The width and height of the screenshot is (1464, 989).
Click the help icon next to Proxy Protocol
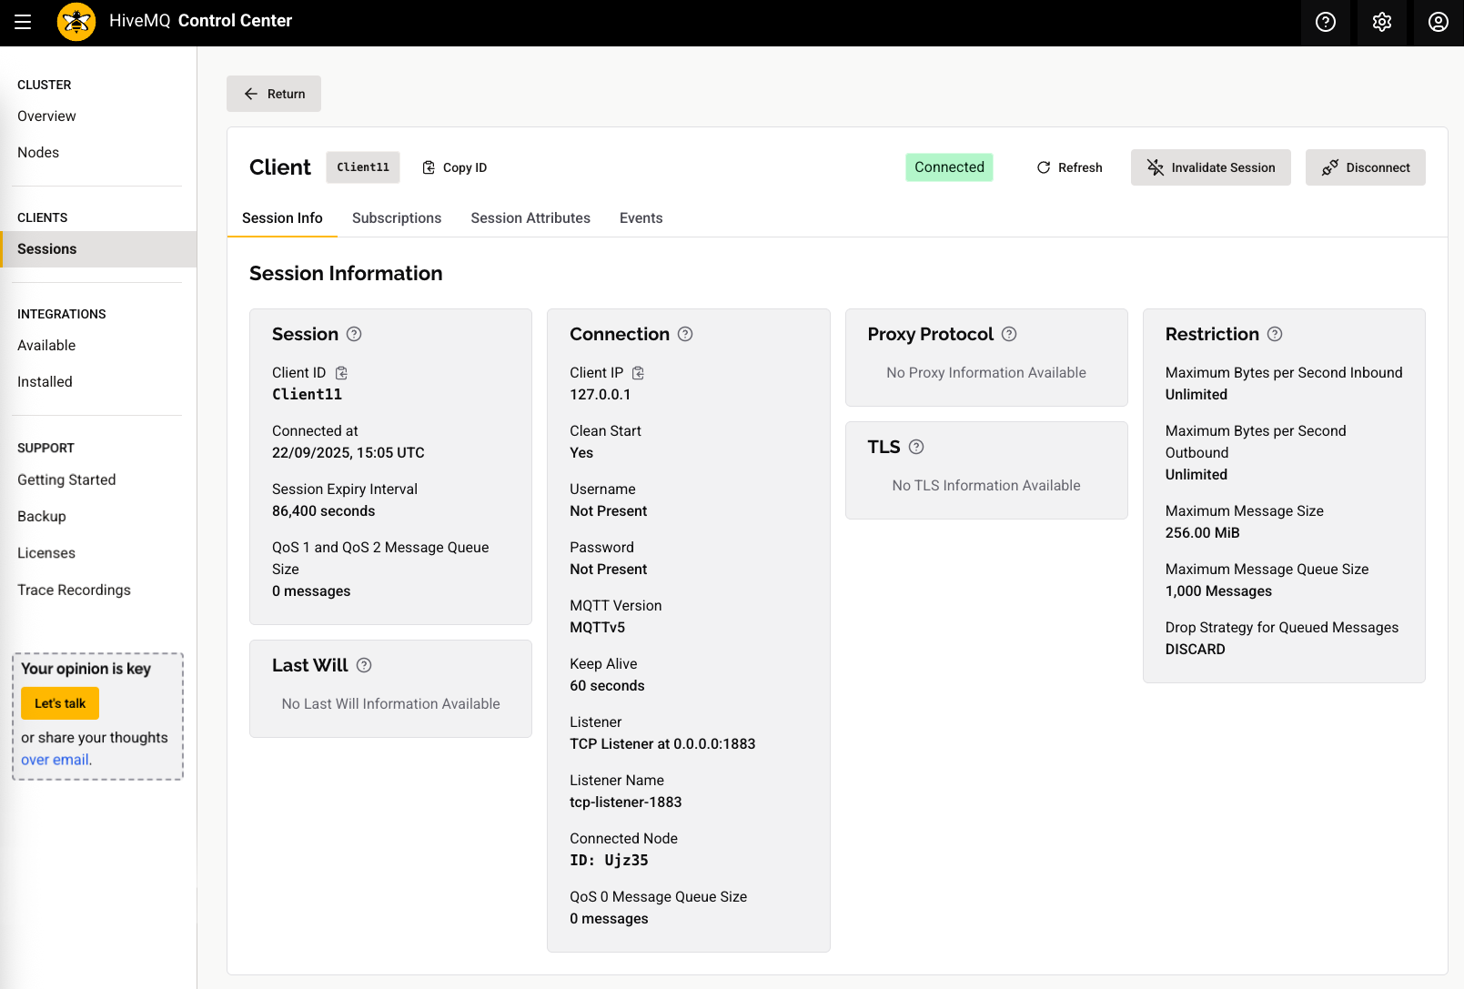coord(1009,334)
